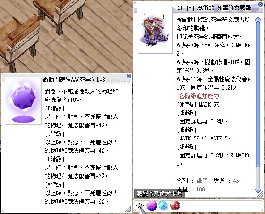Click the purple crystal item image

point(23,101)
